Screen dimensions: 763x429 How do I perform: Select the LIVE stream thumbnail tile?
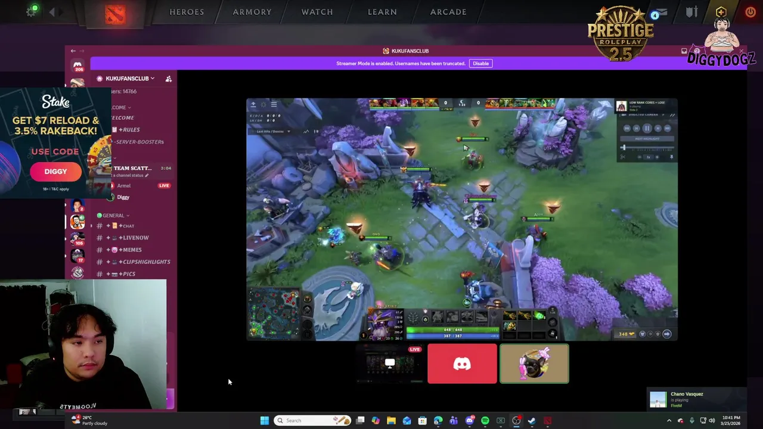click(389, 363)
